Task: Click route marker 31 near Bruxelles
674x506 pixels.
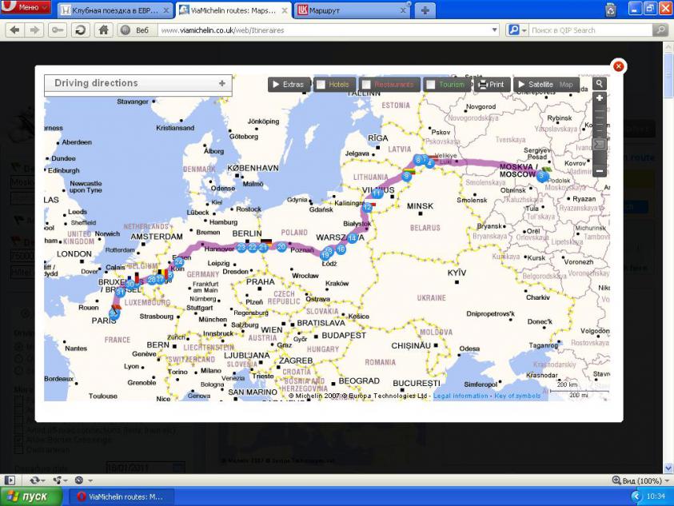Action: click(121, 292)
